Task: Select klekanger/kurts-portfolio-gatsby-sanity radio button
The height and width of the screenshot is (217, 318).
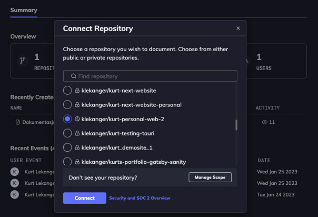Action: pos(67,162)
